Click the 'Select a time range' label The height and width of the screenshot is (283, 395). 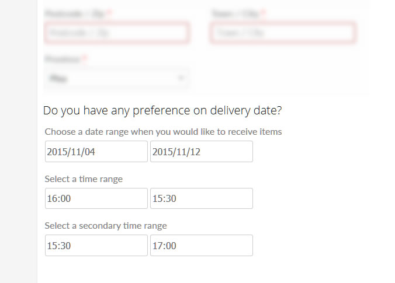[84, 179]
